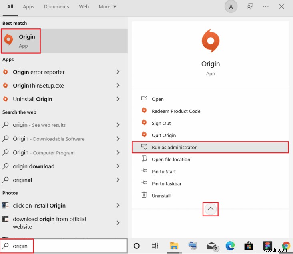Select the 'origin download' web suggestion
The width and height of the screenshot is (293, 254).
coord(64,166)
